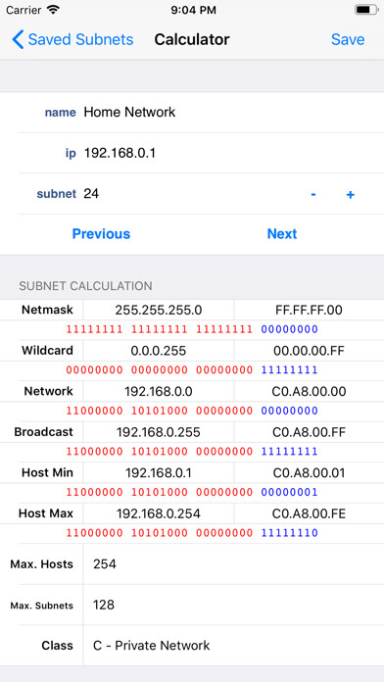The height and width of the screenshot is (682, 384).
Task: Tap the Wildcard row label
Action: (x=47, y=351)
